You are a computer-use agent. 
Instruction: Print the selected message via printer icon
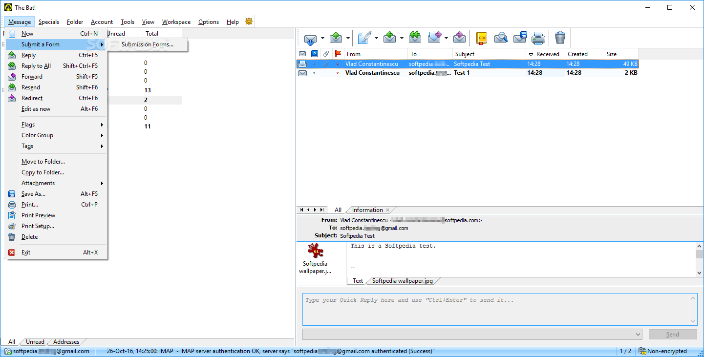pos(538,38)
